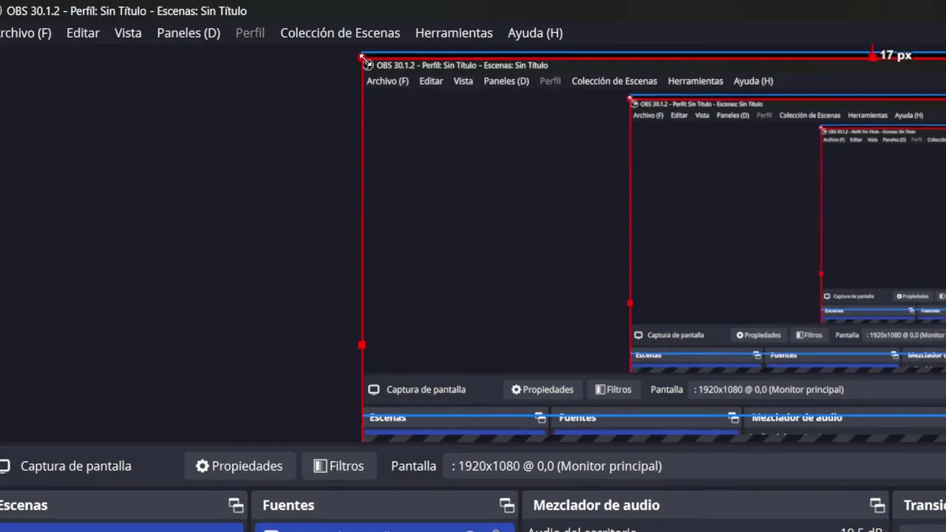The width and height of the screenshot is (946, 532).
Task: Open the Paneles (D) menu in main menu bar
Action: (x=188, y=33)
